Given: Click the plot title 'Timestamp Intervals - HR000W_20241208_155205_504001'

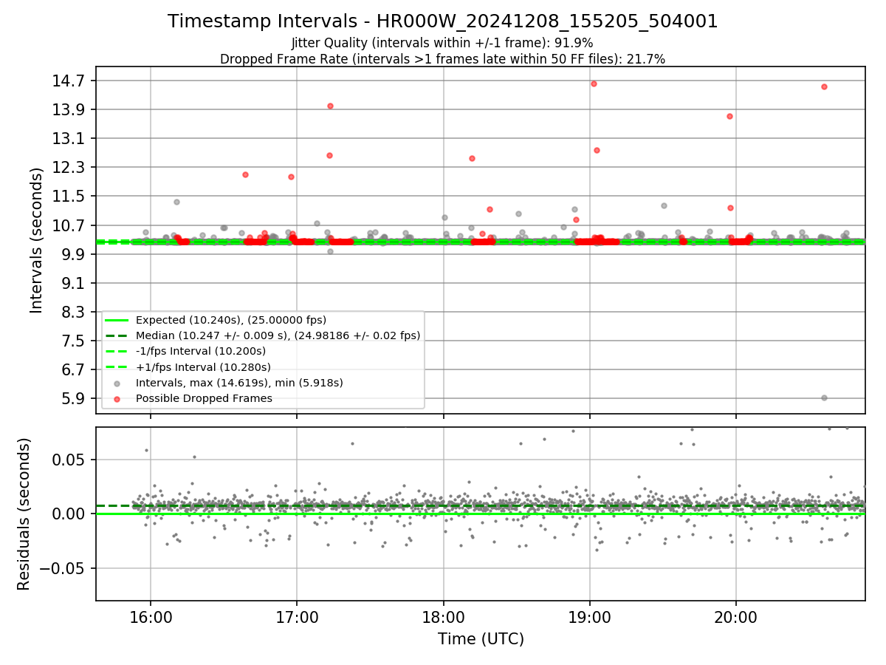Looking at the screenshot, I should tap(443, 21).
